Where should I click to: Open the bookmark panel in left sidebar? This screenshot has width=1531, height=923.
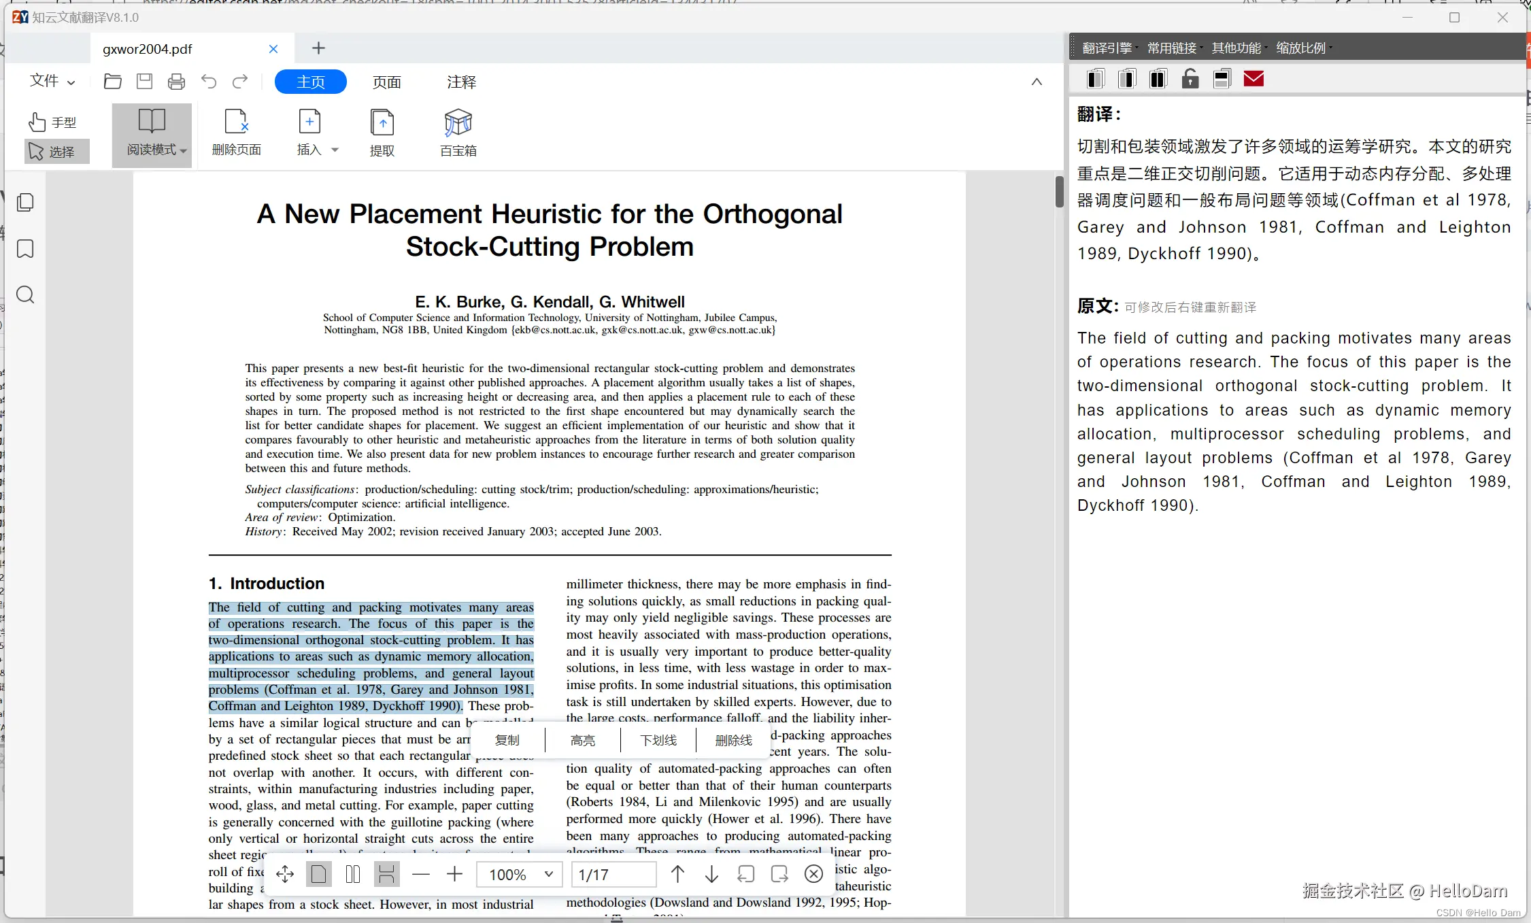coord(25,249)
